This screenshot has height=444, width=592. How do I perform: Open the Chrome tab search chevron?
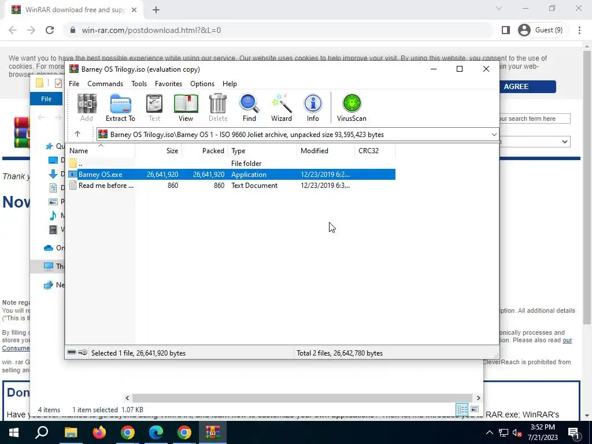point(499,8)
